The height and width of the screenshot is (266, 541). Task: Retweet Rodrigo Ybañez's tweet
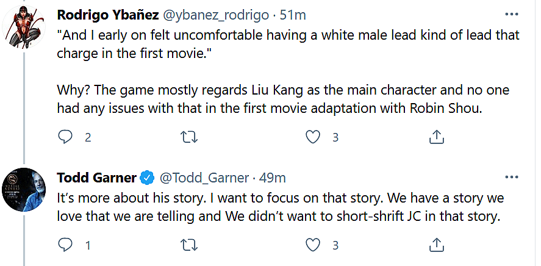(x=190, y=137)
